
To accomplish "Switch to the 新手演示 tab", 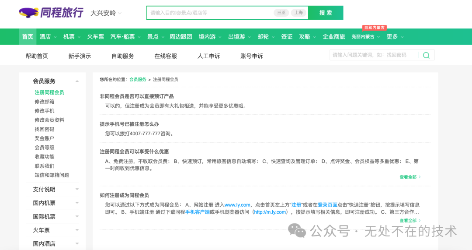I will tap(80, 56).
